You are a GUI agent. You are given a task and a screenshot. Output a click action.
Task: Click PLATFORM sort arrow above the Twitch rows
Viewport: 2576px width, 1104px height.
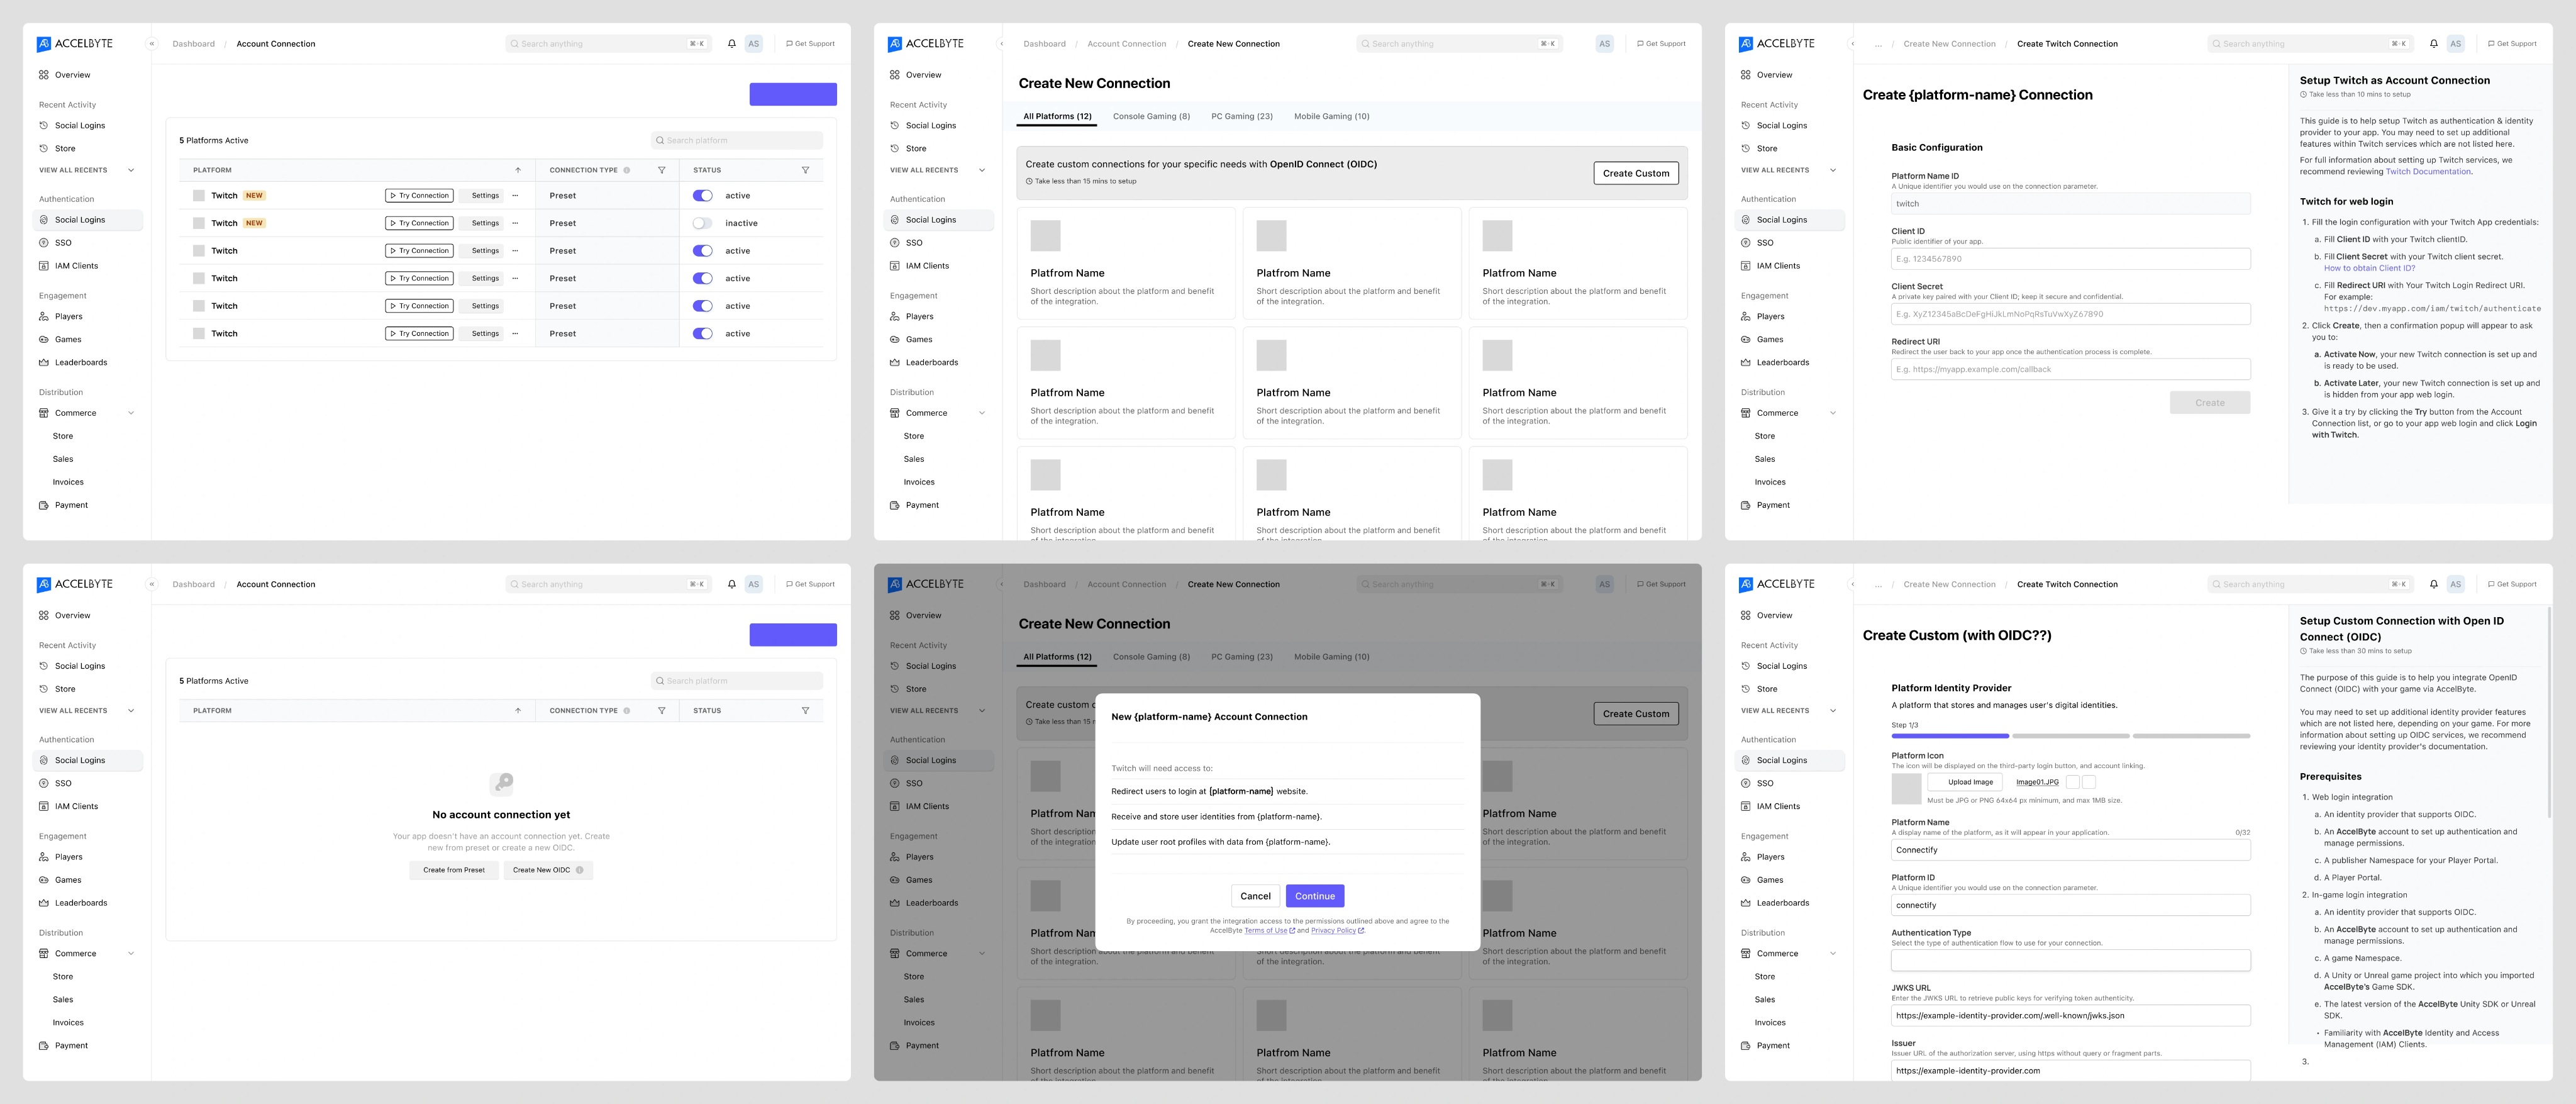pos(518,170)
